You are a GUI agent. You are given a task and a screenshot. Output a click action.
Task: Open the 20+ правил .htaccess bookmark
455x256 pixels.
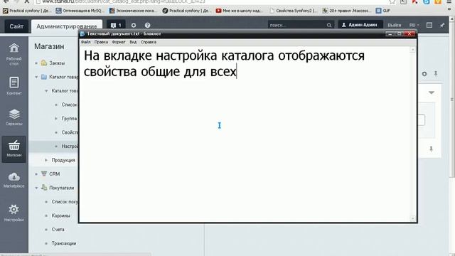pos(347,11)
